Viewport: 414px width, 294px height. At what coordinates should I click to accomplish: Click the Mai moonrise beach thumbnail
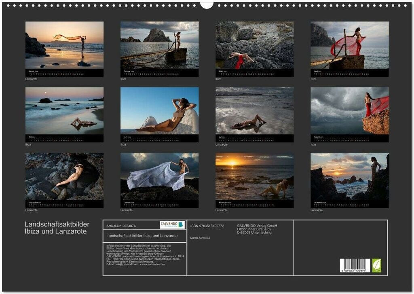tap(64, 111)
